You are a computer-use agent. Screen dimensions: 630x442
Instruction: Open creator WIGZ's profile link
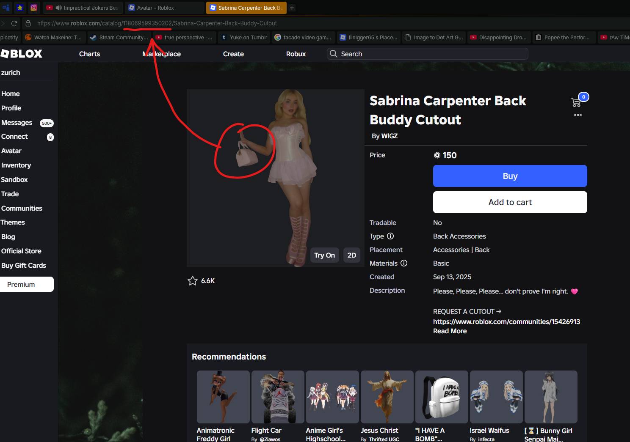click(x=390, y=136)
